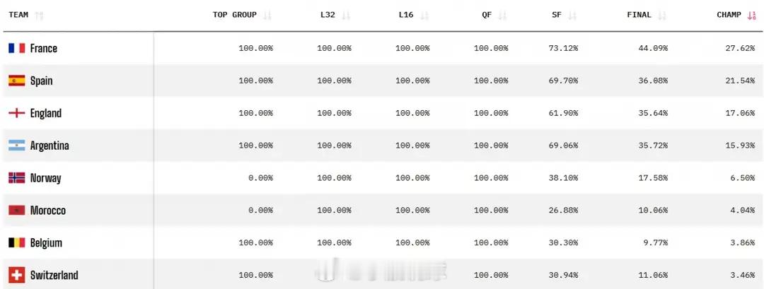Sort table by FINAL column header
The height and width of the screenshot is (289, 764).
(639, 15)
